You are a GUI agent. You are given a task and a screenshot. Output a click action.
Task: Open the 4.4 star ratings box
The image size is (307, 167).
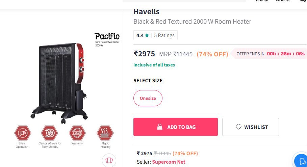[x=155, y=35]
